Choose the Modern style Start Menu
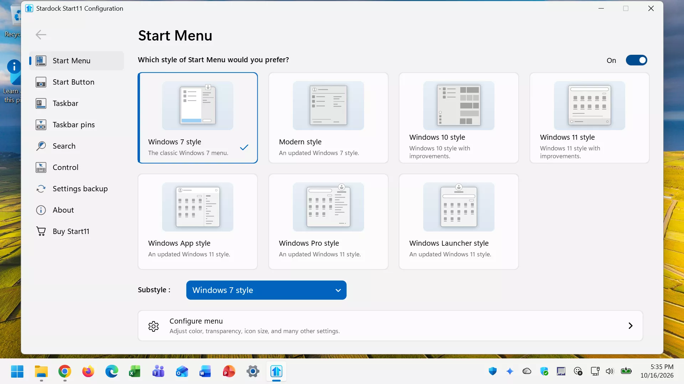 point(328,118)
